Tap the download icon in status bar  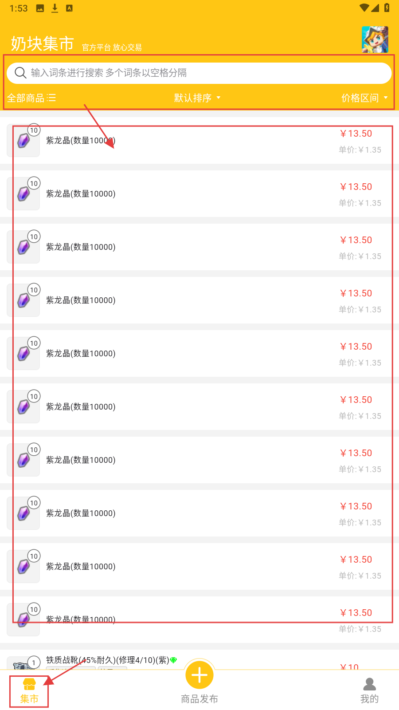coord(55,8)
